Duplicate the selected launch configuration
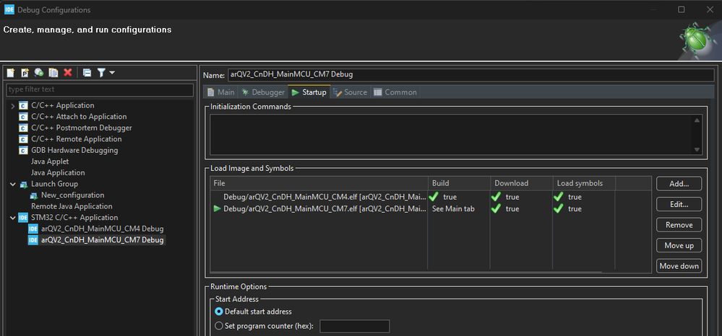Image resolution: width=722 pixels, height=336 pixels. click(53, 73)
